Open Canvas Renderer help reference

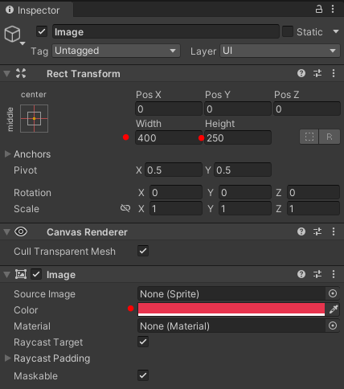pos(301,231)
